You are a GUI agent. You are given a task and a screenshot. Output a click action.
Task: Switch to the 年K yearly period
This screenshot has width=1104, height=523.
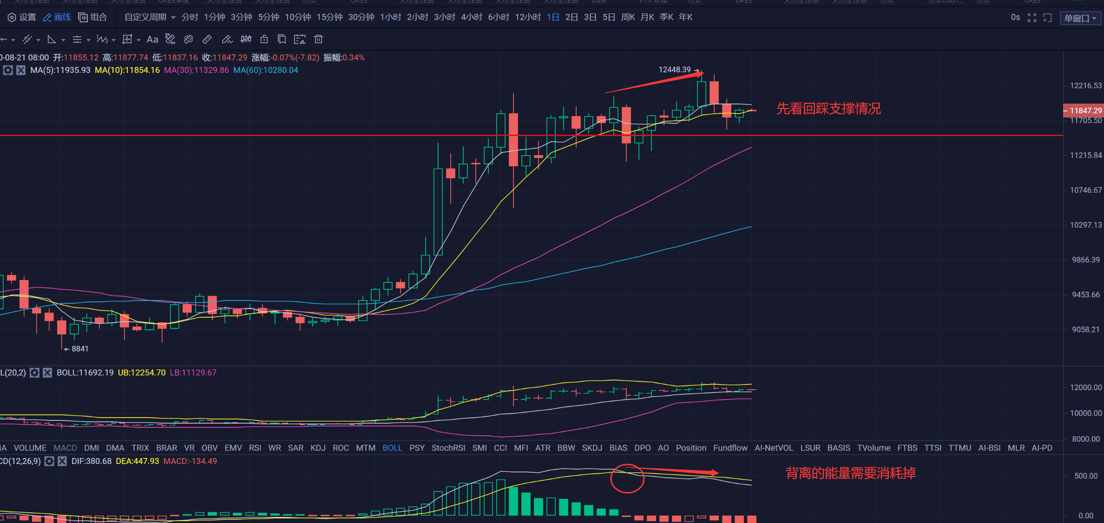pyautogui.click(x=685, y=17)
